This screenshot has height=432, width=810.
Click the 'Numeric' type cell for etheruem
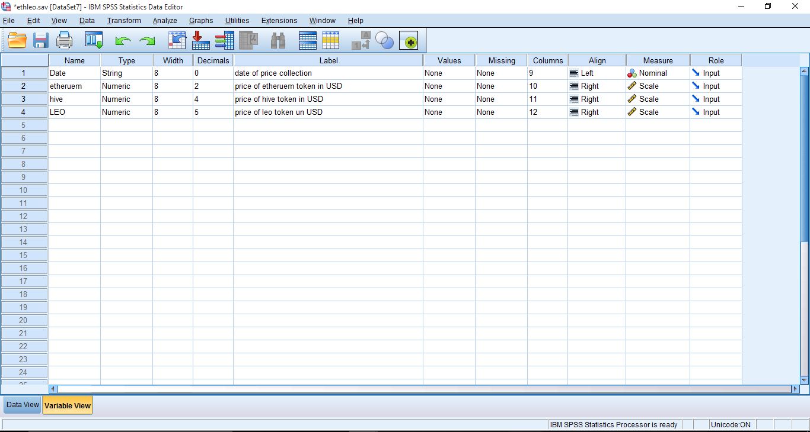tap(126, 86)
